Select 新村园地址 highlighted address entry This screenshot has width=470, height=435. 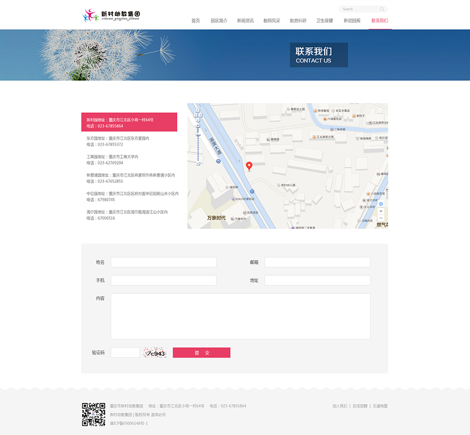pos(129,122)
